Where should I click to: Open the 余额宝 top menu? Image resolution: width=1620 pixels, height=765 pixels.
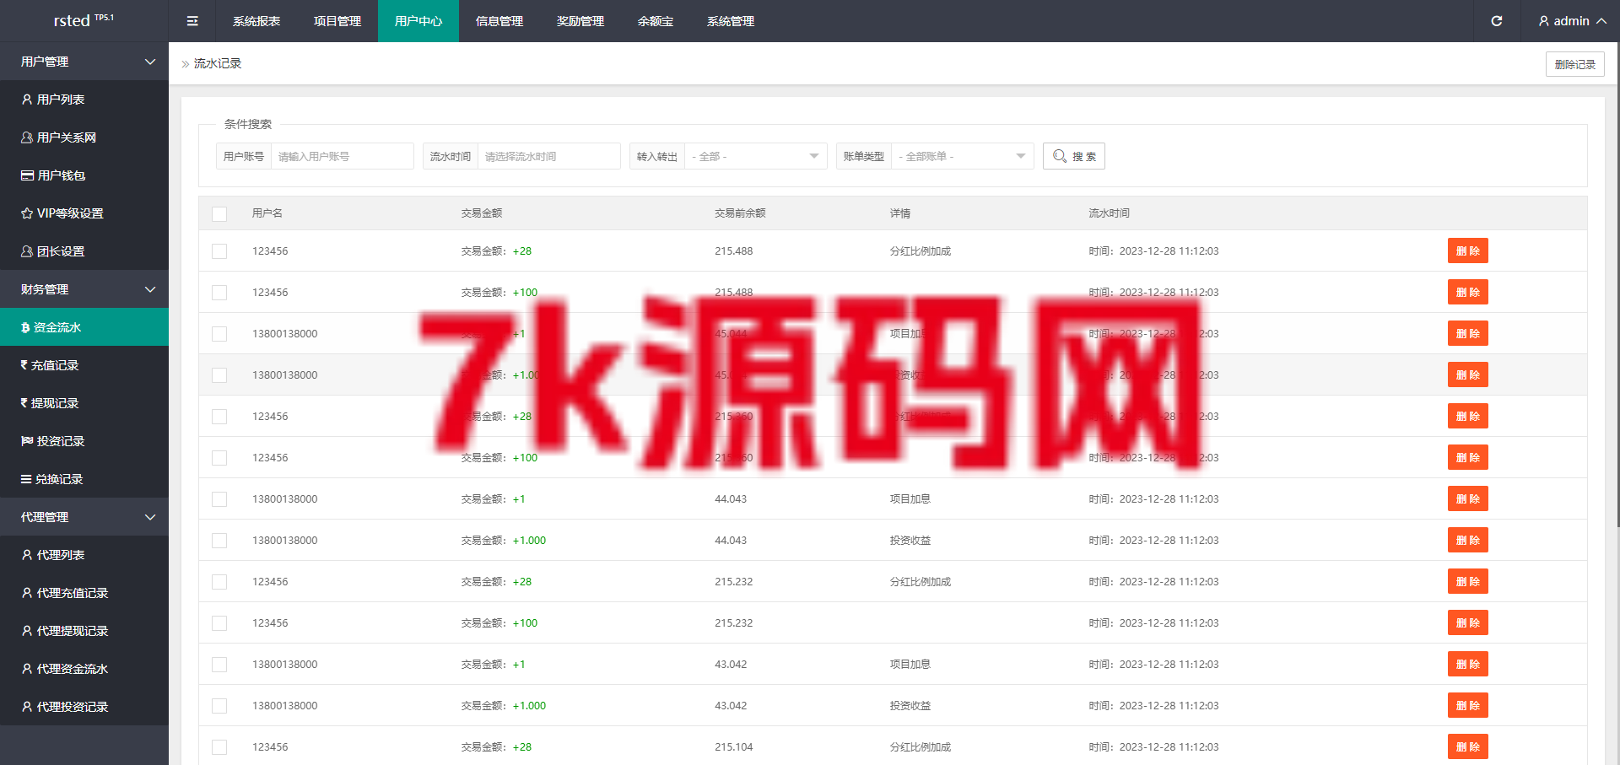[x=656, y=21]
